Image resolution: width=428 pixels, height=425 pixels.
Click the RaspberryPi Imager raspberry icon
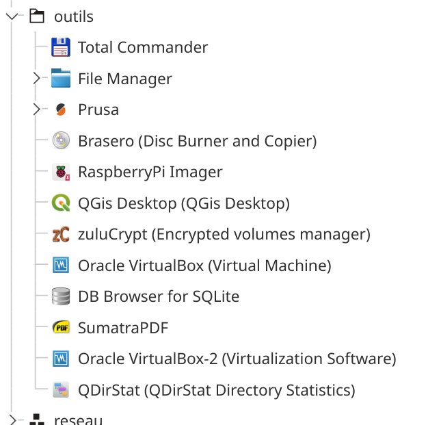(61, 172)
